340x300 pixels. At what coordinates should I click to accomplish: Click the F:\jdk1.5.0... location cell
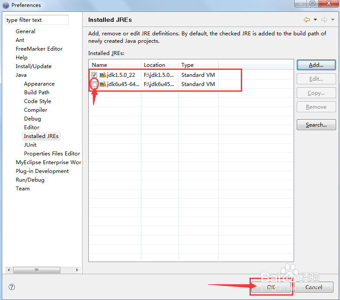click(159, 75)
